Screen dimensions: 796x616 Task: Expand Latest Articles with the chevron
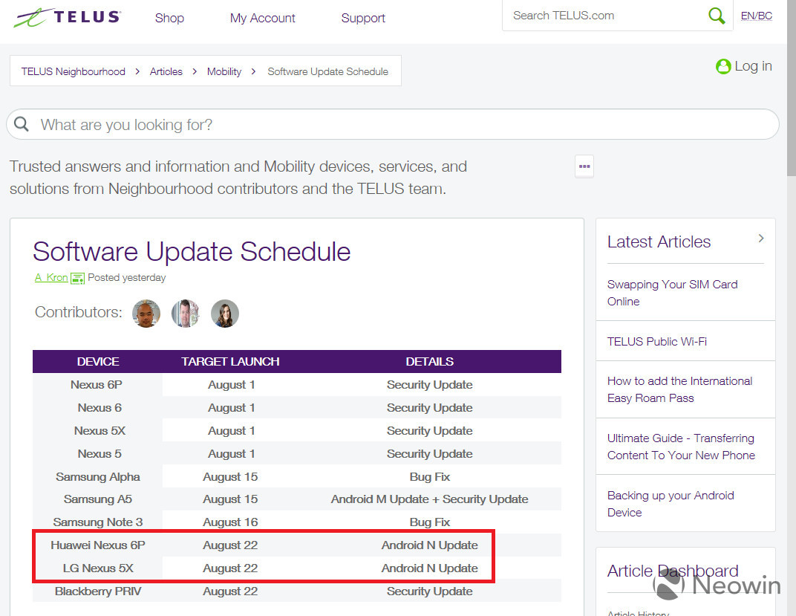click(x=760, y=239)
